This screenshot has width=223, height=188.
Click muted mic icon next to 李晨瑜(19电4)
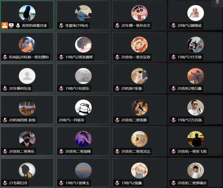point(61,26)
